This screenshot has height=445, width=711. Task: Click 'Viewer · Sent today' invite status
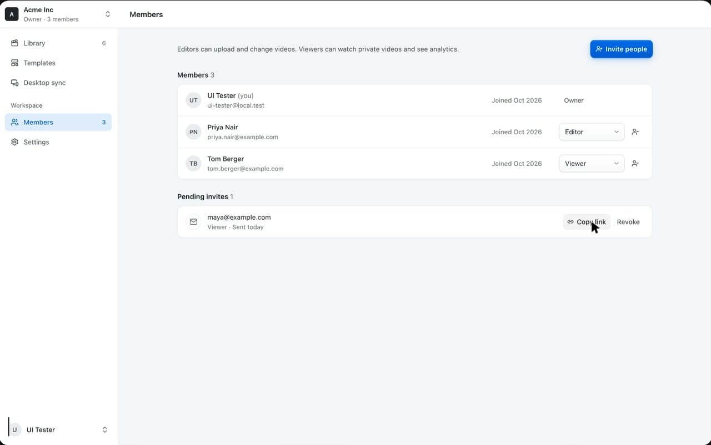coord(236,227)
